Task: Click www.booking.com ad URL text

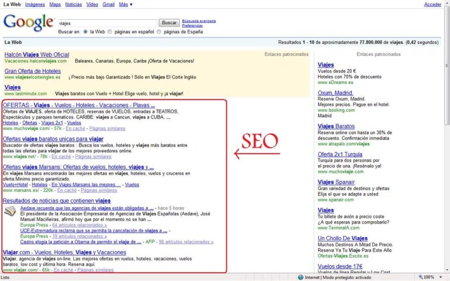Action: [x=336, y=110]
